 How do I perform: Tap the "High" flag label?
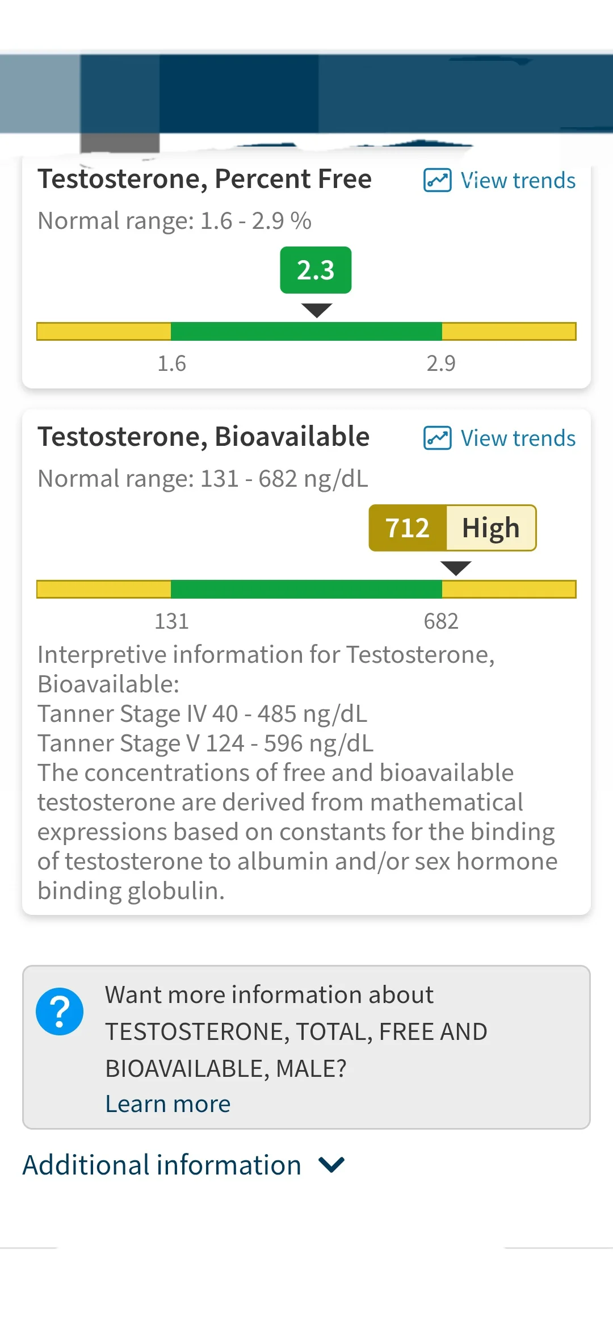(x=491, y=528)
